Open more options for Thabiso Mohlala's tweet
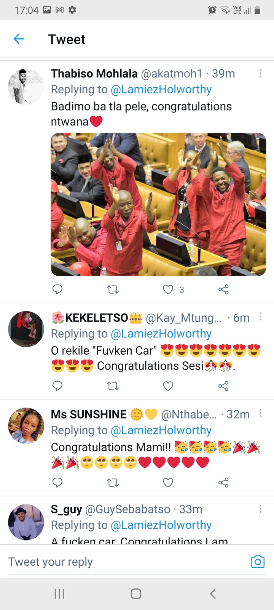Viewport: 274px width, 610px height. coord(260,73)
